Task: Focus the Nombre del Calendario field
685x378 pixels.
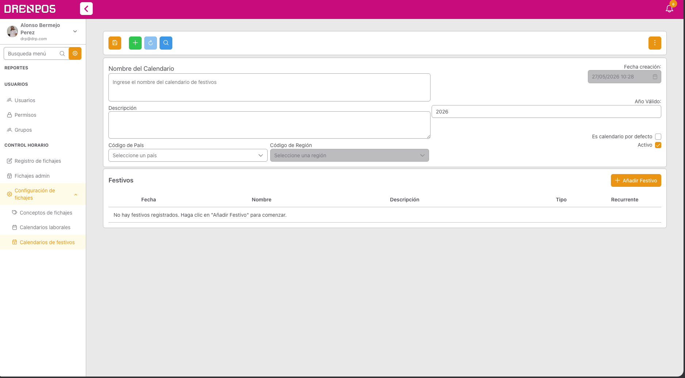Action: pos(269,88)
